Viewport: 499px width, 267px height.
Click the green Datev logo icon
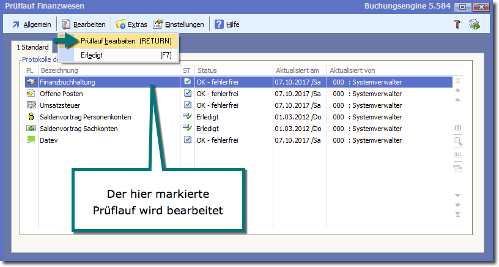[31, 140]
